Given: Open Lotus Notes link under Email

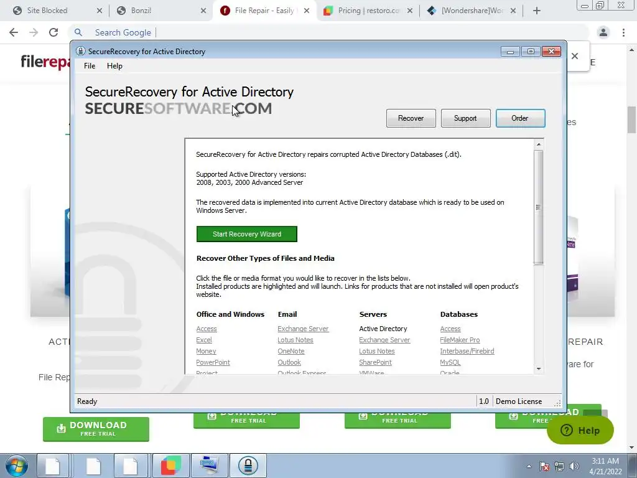Looking at the screenshot, I should (295, 340).
